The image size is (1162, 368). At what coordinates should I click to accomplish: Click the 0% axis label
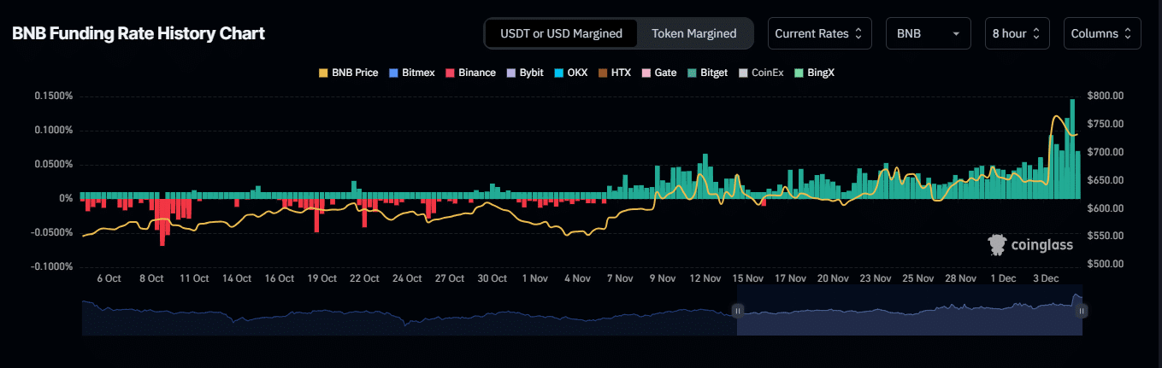tap(66, 198)
